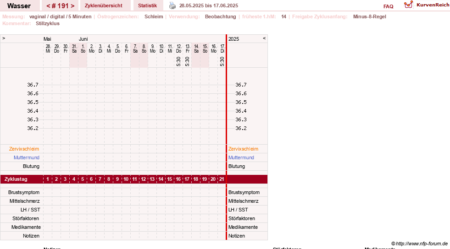450x249 pixels.
Task: Click date column 7. Sa
Action: (x=135, y=49)
